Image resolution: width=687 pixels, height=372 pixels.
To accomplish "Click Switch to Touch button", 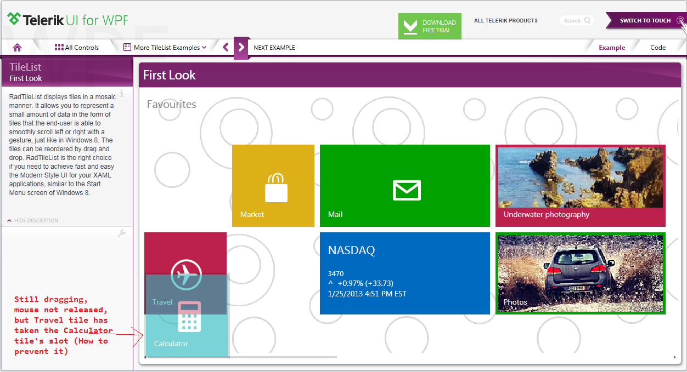I will click(645, 21).
